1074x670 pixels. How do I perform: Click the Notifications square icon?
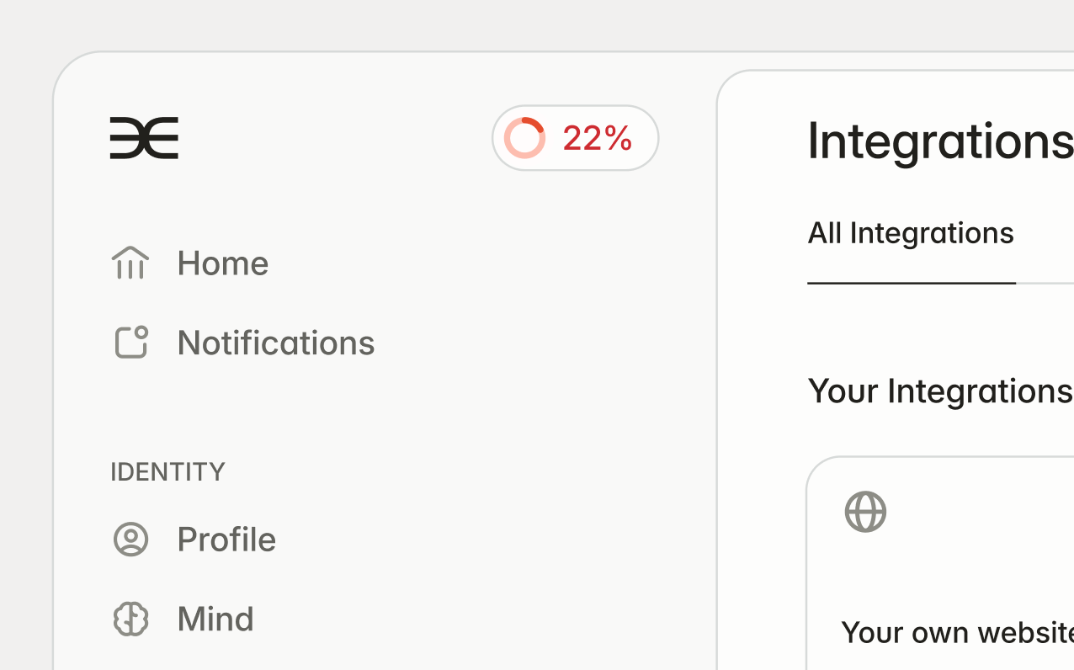(130, 343)
